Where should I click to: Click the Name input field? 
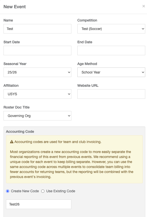pyautogui.click(x=37, y=29)
